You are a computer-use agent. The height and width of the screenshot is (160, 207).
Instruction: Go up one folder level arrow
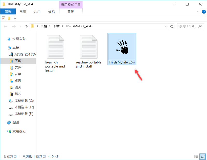26,26
